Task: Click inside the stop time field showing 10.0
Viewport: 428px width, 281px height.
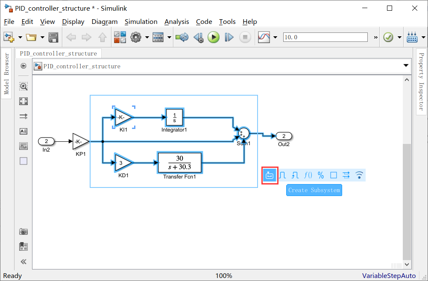Action: click(x=325, y=37)
